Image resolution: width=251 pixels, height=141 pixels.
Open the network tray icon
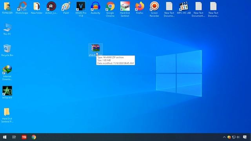click(x=234, y=137)
